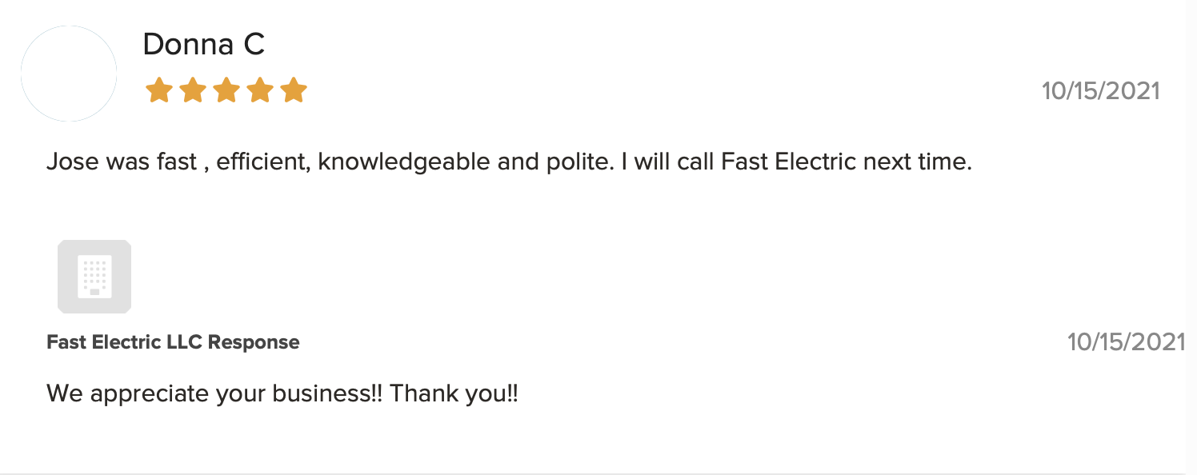
Task: Click the Fast Electric LLC Response label
Action: (173, 342)
